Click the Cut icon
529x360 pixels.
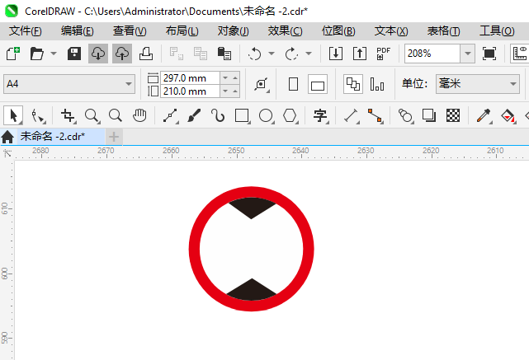click(x=177, y=54)
